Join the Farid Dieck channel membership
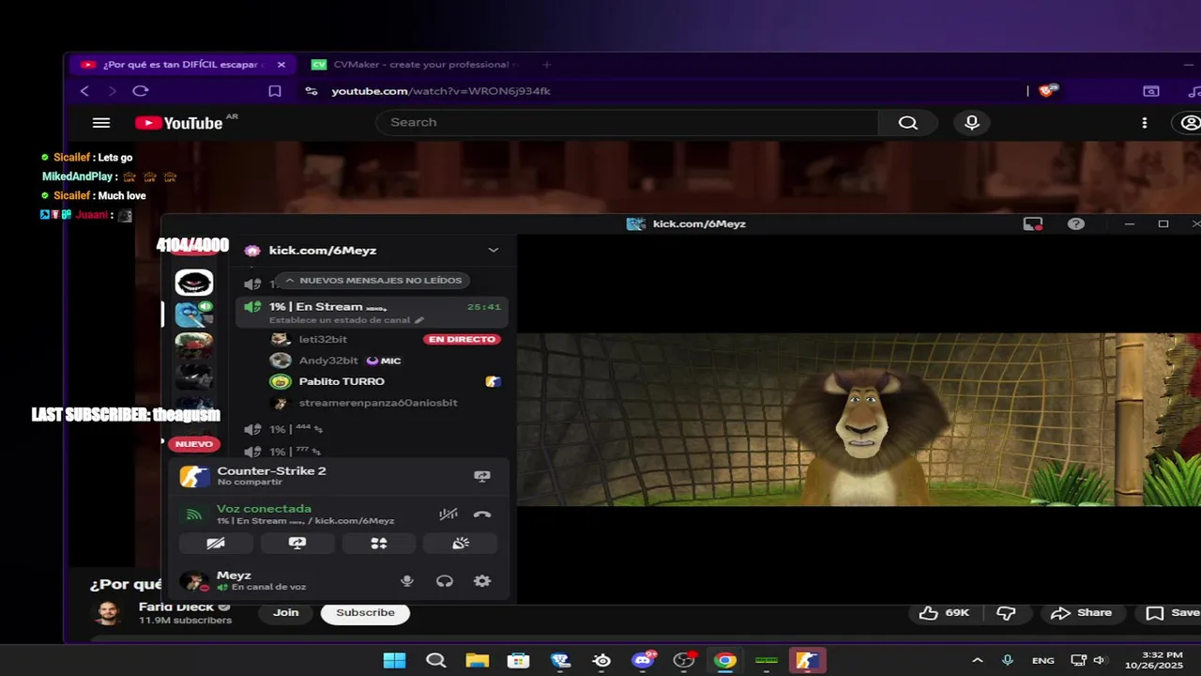 tap(286, 613)
